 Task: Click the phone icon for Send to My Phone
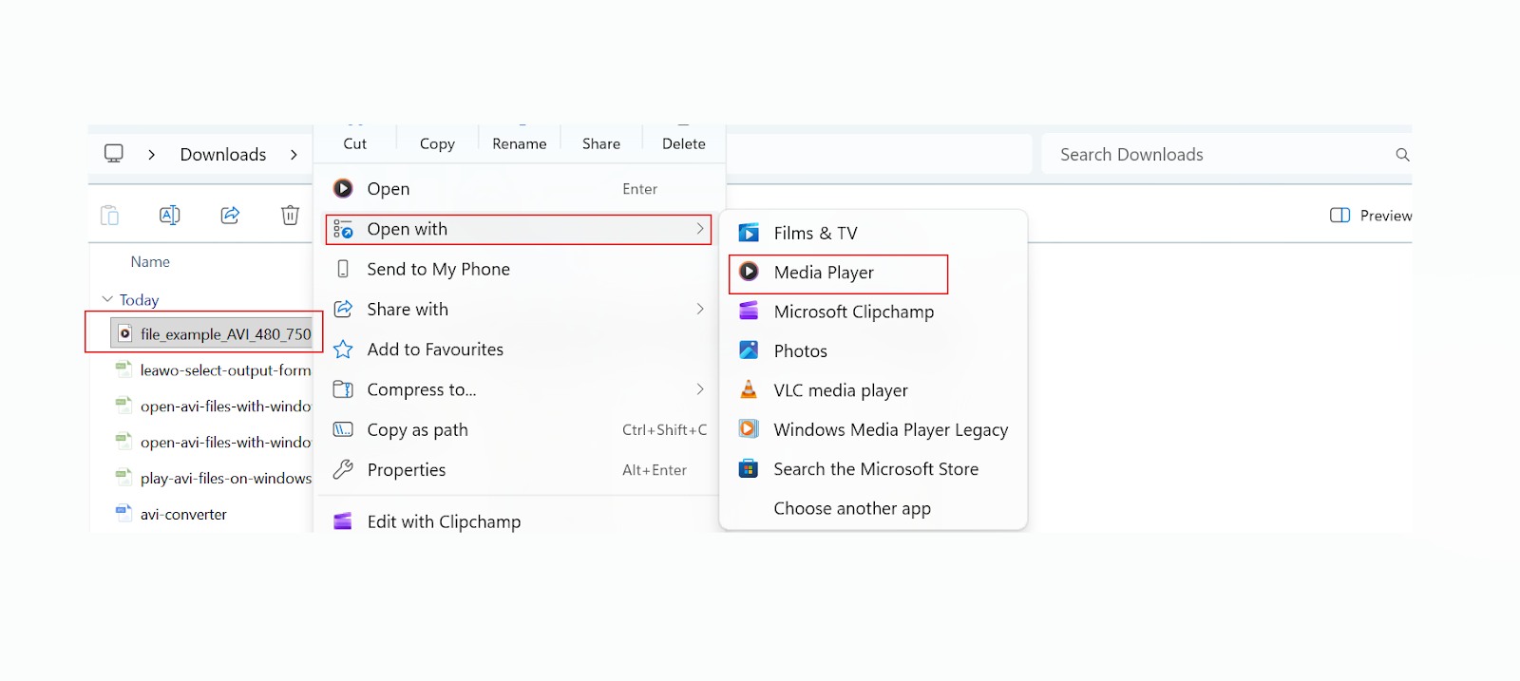point(343,269)
